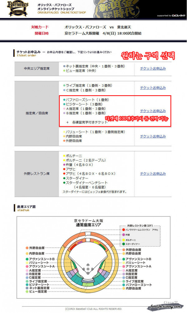Click the 開催日時 label
This screenshot has width=187, height=313.
pyautogui.click(x=41, y=33)
